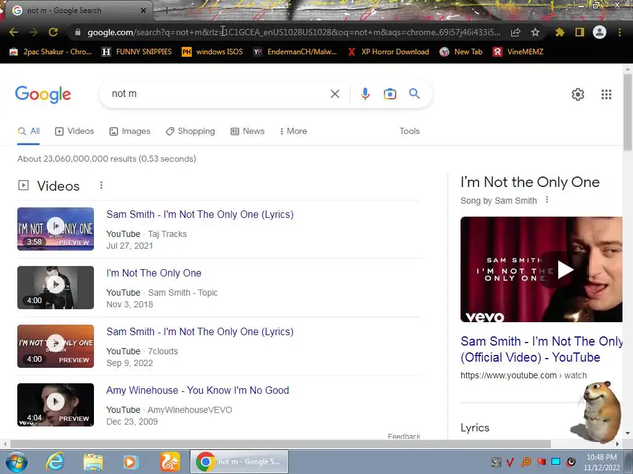Open the 2pac Shakur bookmark
The width and height of the screenshot is (633, 474).
pyautogui.click(x=51, y=52)
